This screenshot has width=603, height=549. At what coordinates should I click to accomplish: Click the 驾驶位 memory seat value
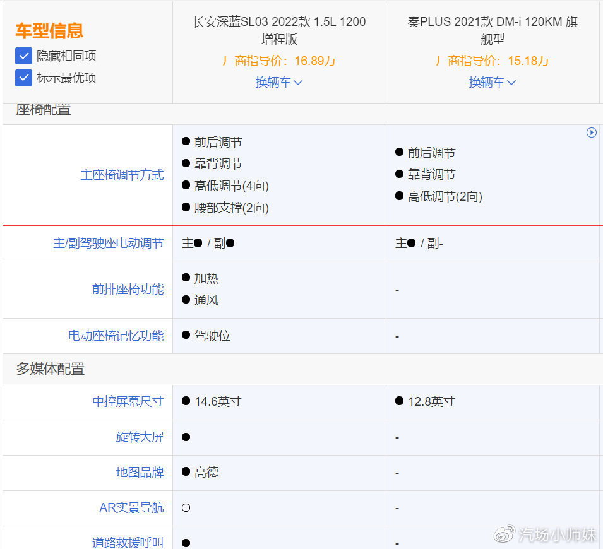click(212, 336)
